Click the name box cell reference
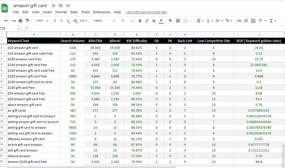This screenshot has width=285, height=168. [x=10, y=28]
